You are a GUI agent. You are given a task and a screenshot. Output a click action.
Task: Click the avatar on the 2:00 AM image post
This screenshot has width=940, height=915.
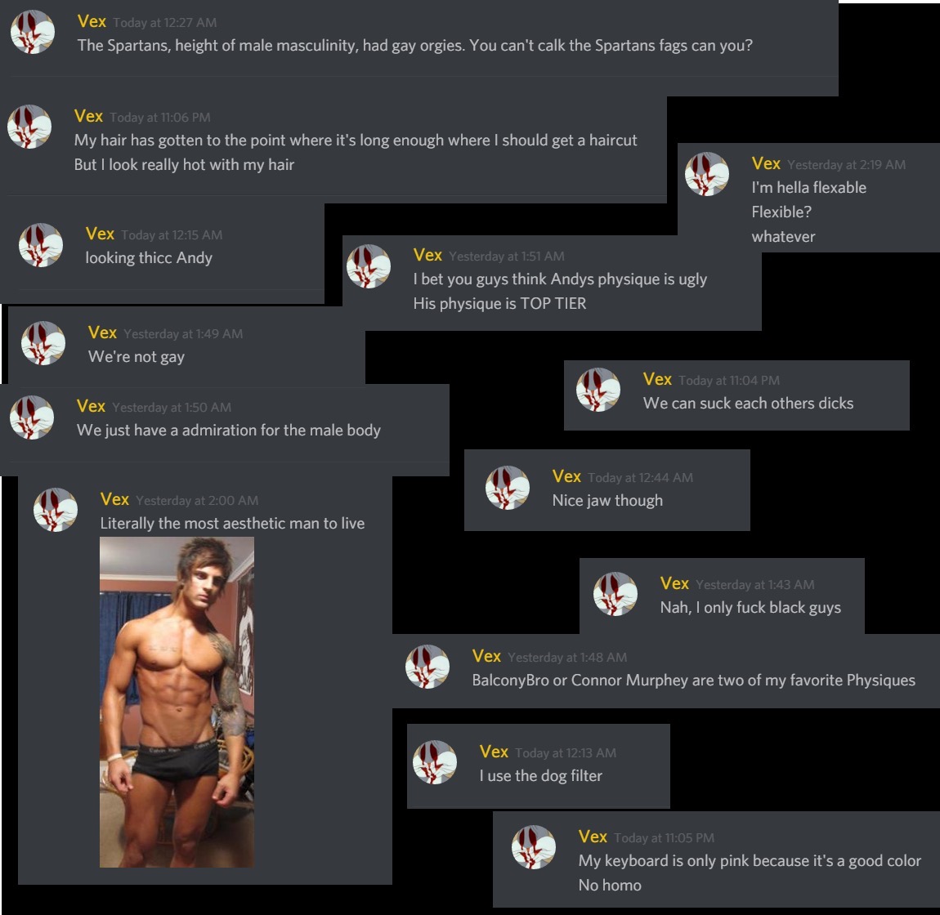pyautogui.click(x=56, y=510)
